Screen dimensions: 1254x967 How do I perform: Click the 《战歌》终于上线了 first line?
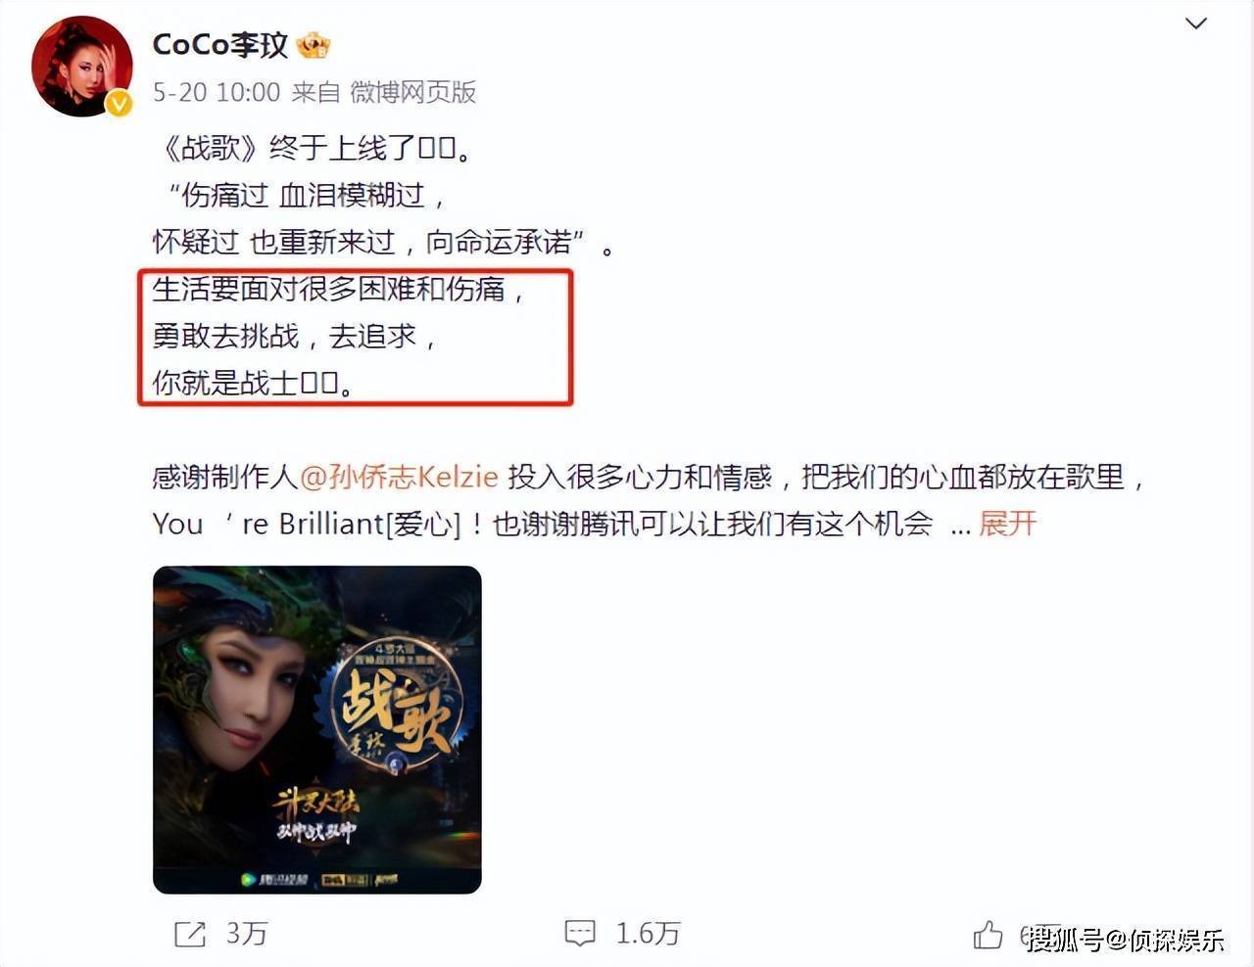click(x=315, y=148)
